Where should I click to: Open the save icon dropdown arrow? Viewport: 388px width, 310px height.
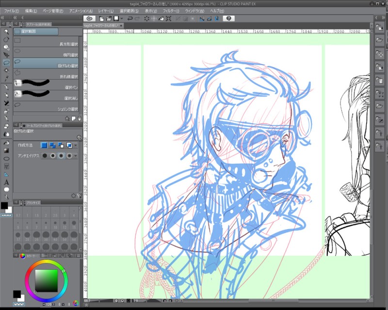pos(121,18)
